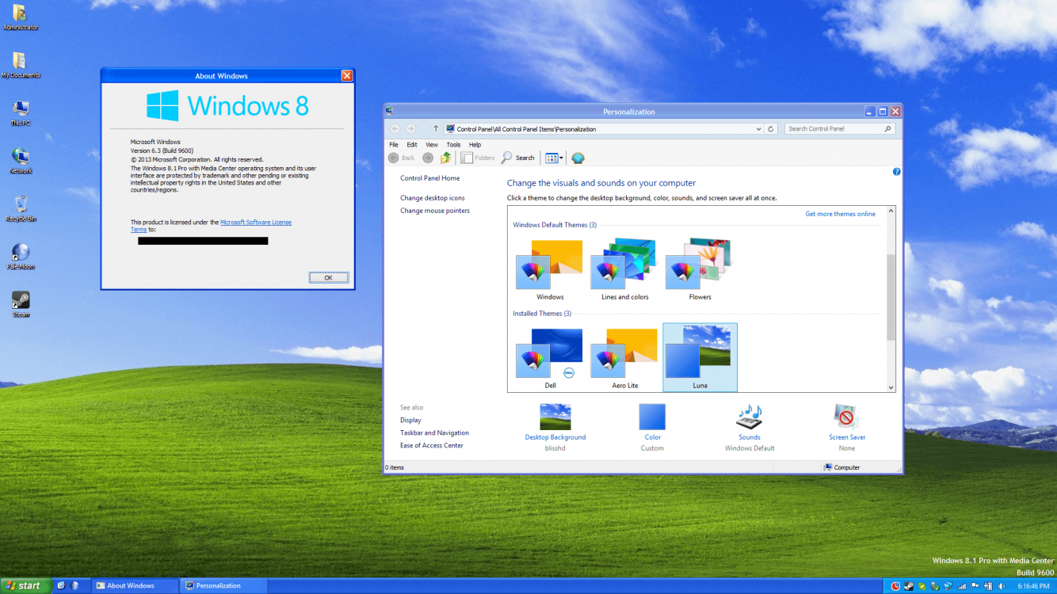
Task: Click the network signal bars tray icon
Action: [961, 586]
